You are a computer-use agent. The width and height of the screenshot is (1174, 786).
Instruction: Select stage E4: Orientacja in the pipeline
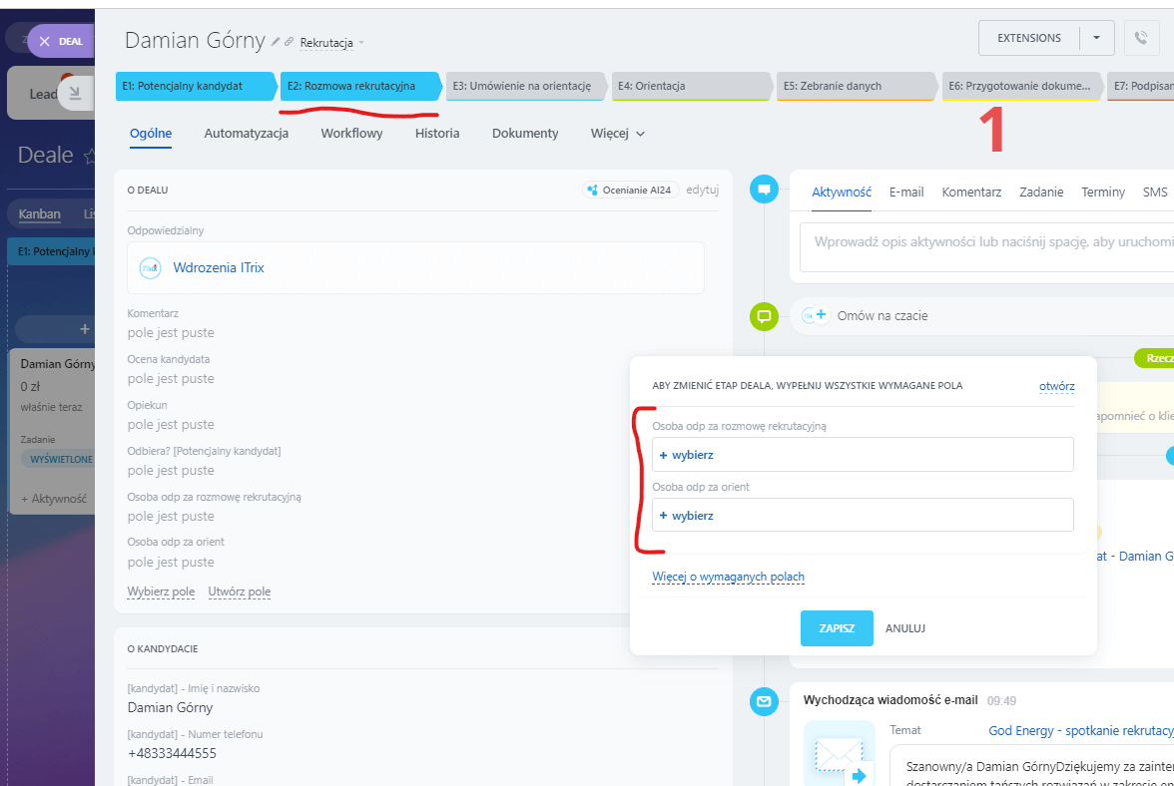tap(691, 86)
